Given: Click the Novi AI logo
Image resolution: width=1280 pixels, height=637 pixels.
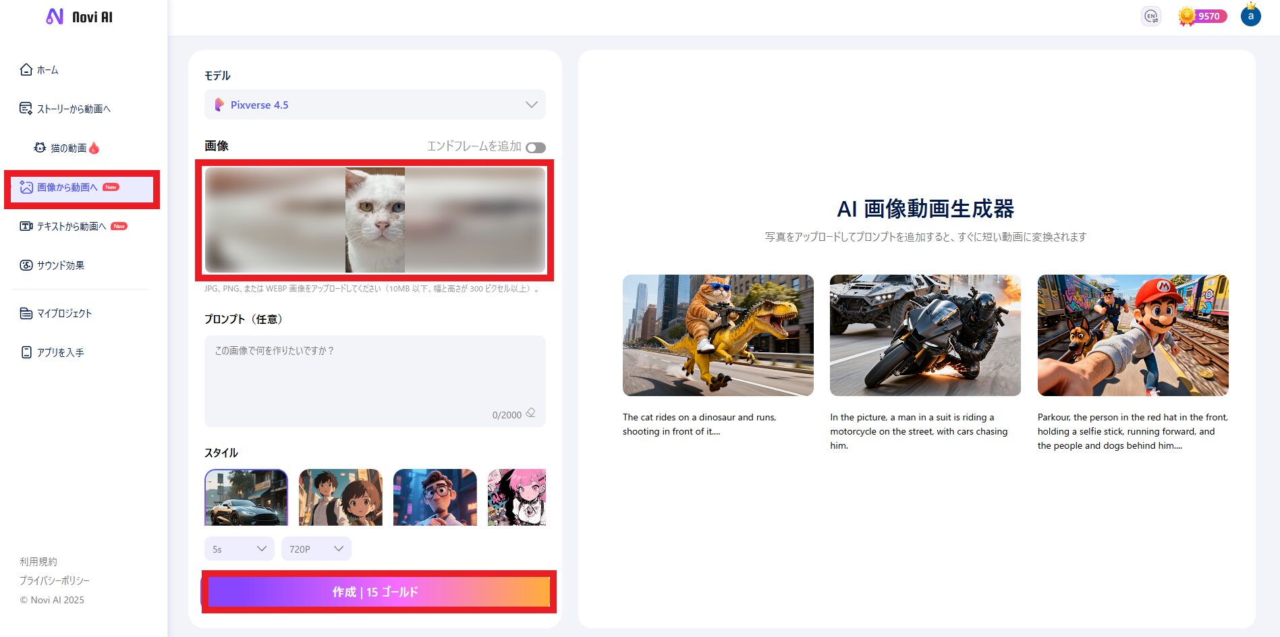Looking at the screenshot, I should (79, 17).
